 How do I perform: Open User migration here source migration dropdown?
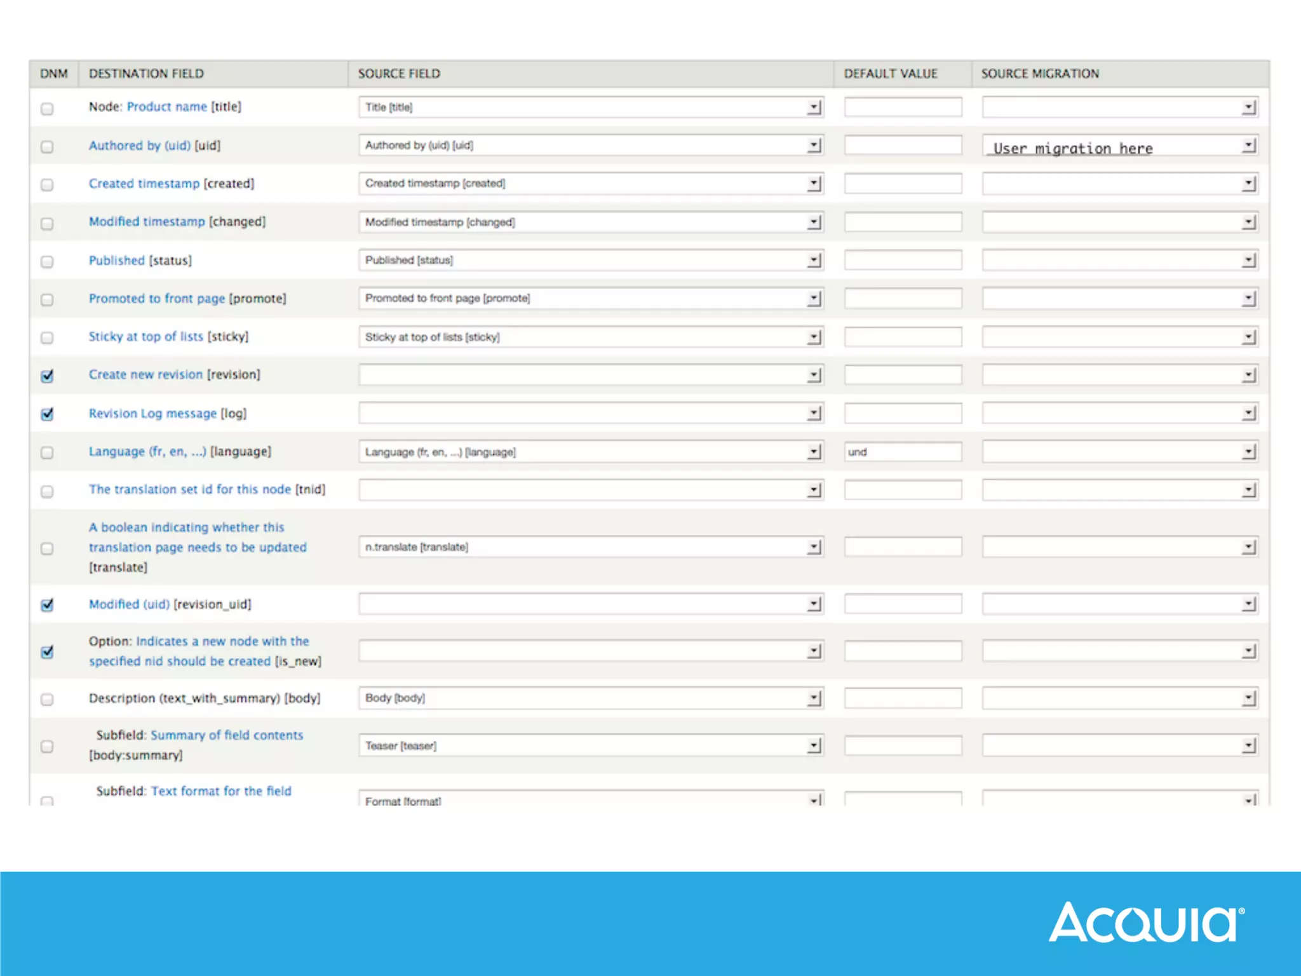[1119, 146]
